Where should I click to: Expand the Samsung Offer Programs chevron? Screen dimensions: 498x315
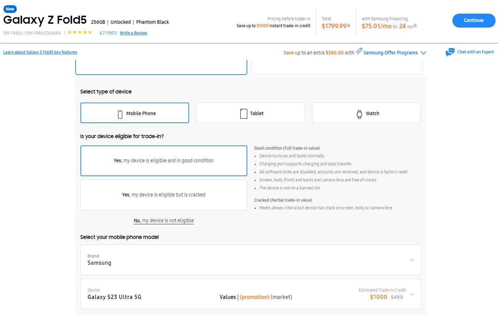coord(423,53)
